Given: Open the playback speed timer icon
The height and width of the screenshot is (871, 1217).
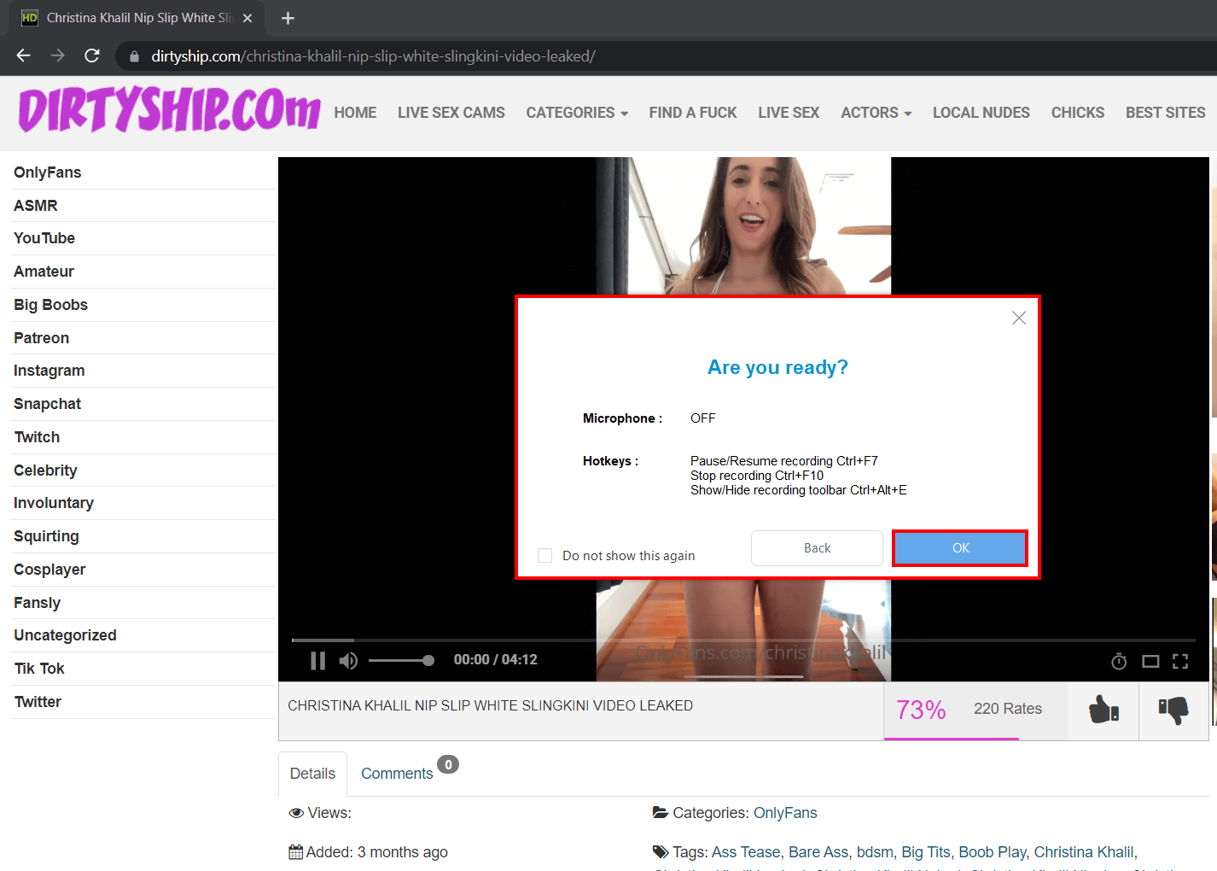Looking at the screenshot, I should click(1119, 661).
